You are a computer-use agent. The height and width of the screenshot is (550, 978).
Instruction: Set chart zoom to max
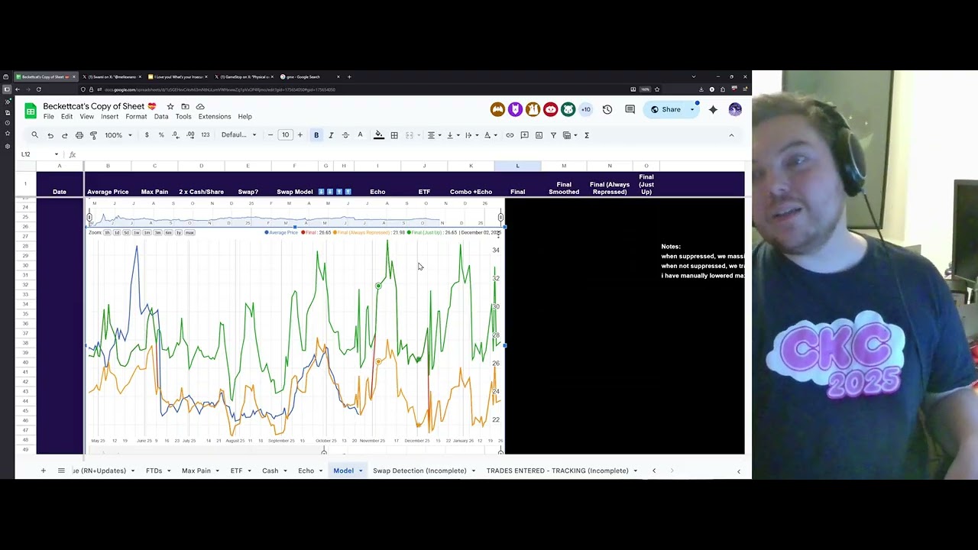(189, 232)
